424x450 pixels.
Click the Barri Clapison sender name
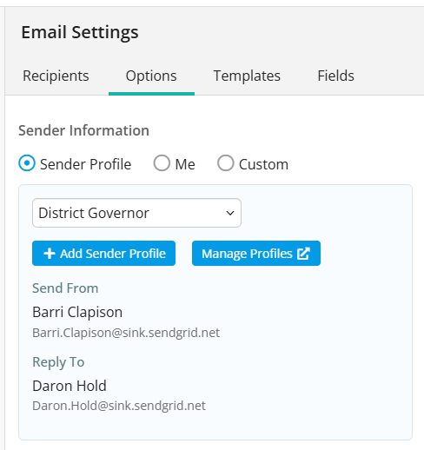77,312
